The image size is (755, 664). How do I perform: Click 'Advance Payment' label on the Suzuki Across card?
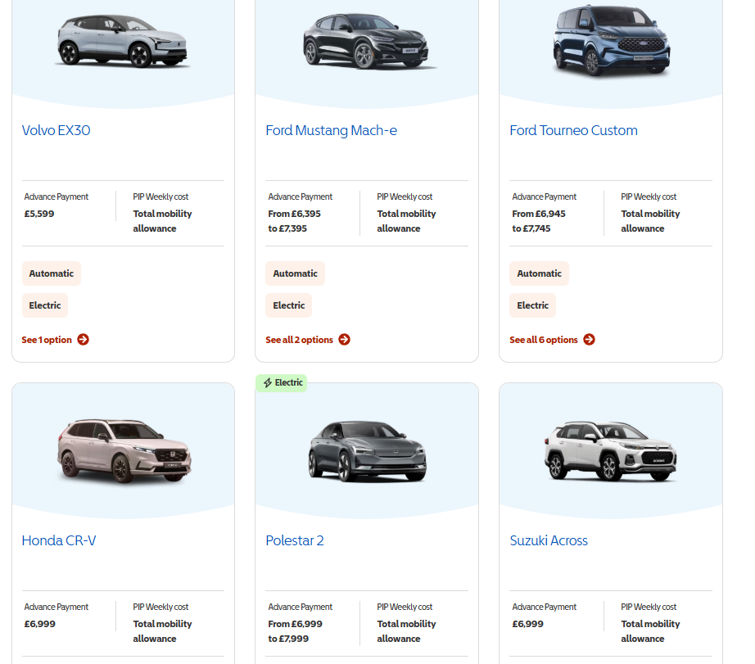(544, 608)
